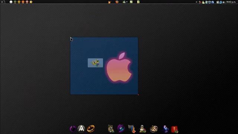Viewport: 238px width, 134px height.
Task: Open the network status tray icon
Action: tap(218, 2)
